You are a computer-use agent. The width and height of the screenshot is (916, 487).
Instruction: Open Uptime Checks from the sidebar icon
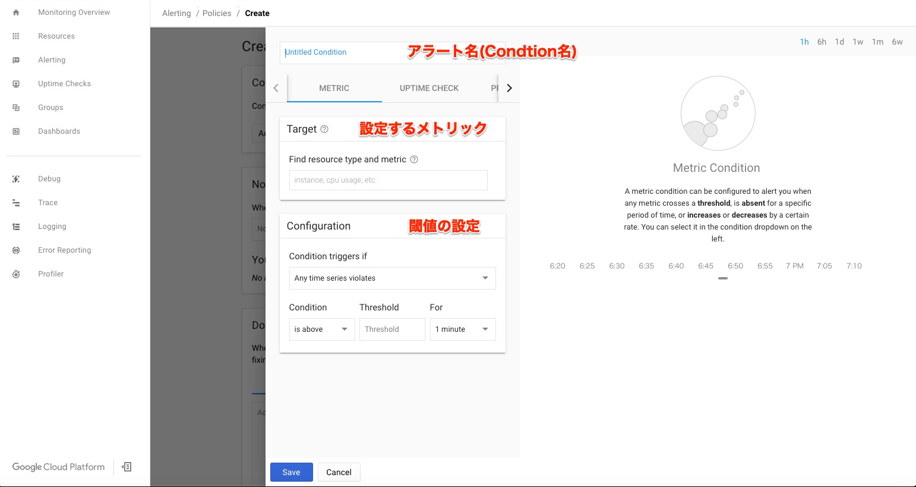[16, 83]
